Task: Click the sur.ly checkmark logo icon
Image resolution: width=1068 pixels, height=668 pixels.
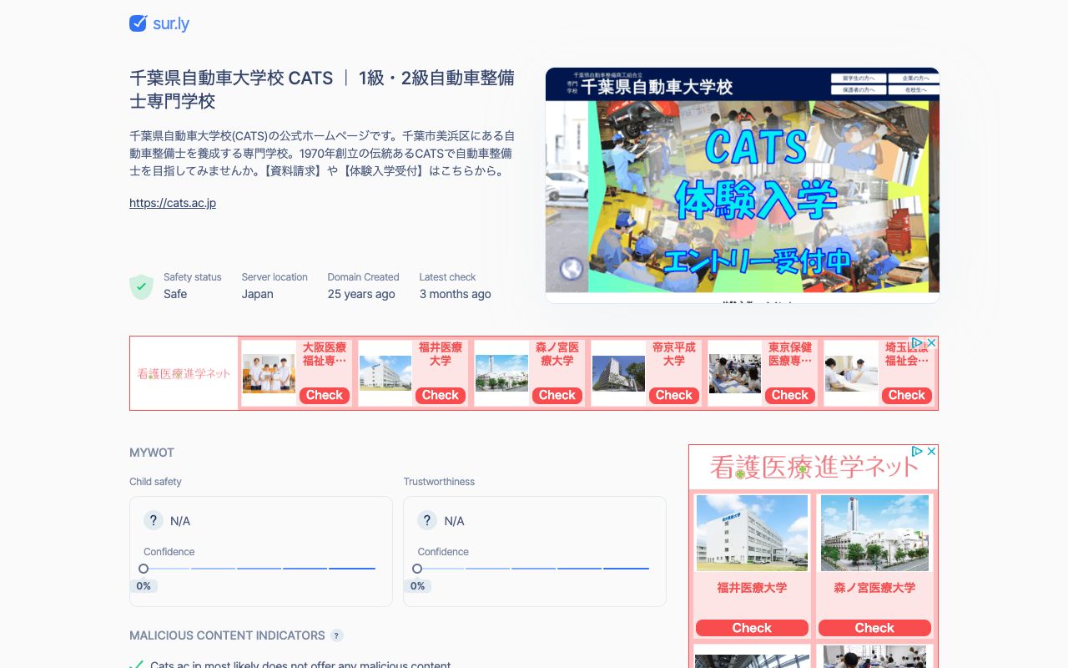Action: [138, 23]
